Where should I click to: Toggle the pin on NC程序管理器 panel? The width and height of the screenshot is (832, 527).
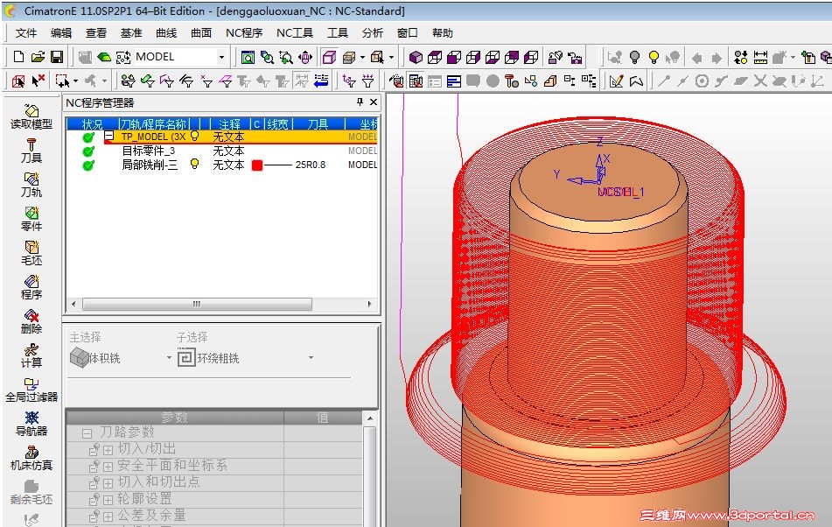click(x=360, y=102)
